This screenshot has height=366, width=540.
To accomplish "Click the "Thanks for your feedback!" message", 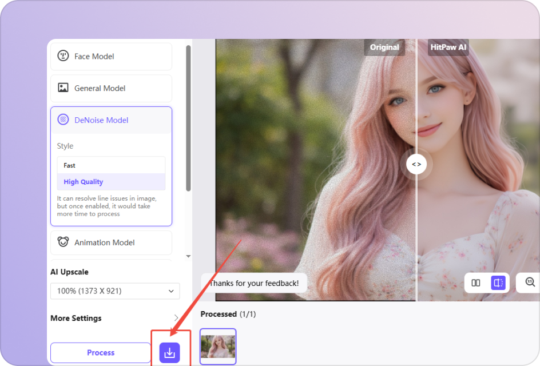I will tap(253, 283).
